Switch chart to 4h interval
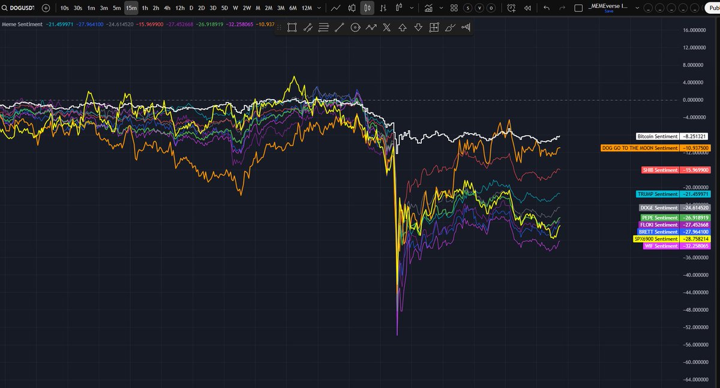Screen dimensions: 720x388 pyautogui.click(x=167, y=8)
